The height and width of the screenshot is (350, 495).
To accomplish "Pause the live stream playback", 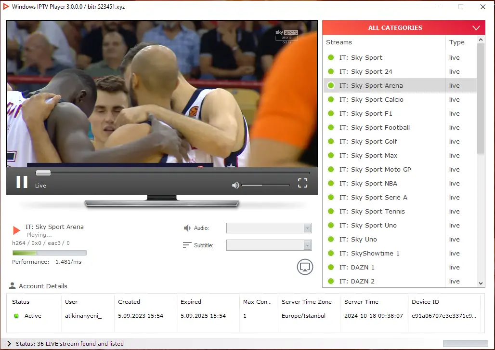I will [22, 182].
